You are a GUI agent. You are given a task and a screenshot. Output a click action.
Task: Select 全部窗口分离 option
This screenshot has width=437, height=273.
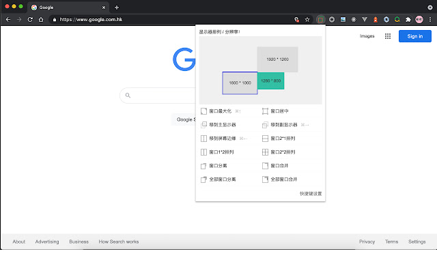[x=218, y=179]
